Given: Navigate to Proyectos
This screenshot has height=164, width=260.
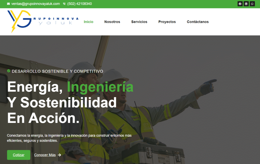Looking at the screenshot, I should [x=167, y=22].
